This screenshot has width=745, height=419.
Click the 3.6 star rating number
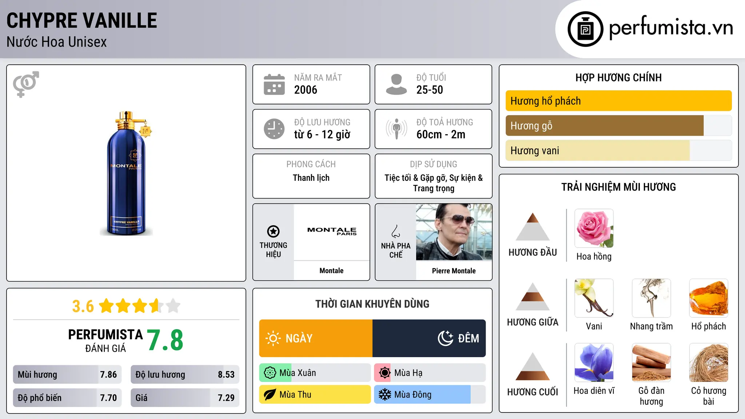[x=83, y=306]
